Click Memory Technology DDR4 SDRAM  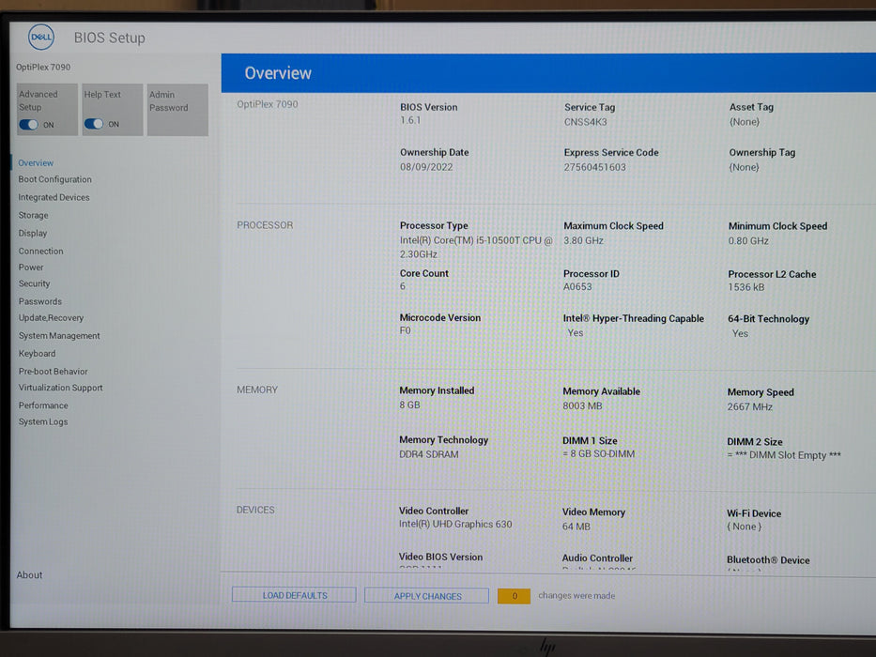click(x=428, y=455)
